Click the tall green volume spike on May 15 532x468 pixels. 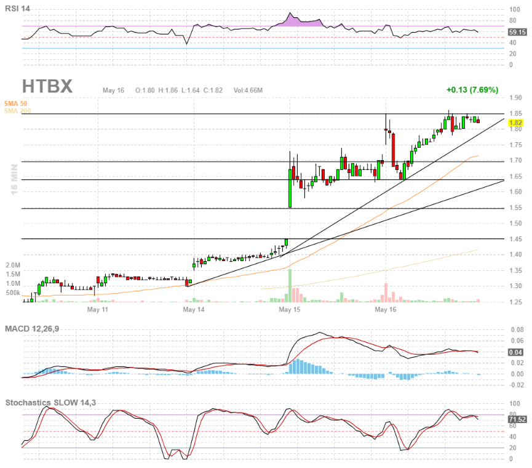point(289,283)
